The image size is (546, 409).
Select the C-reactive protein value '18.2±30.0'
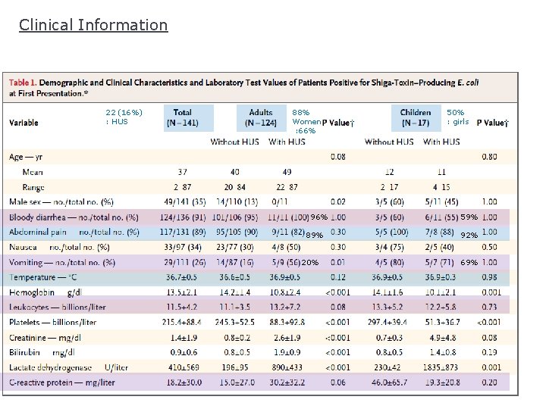coord(184,382)
